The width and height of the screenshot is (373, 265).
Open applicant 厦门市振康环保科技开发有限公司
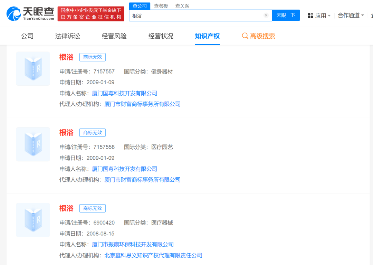tap(133, 245)
